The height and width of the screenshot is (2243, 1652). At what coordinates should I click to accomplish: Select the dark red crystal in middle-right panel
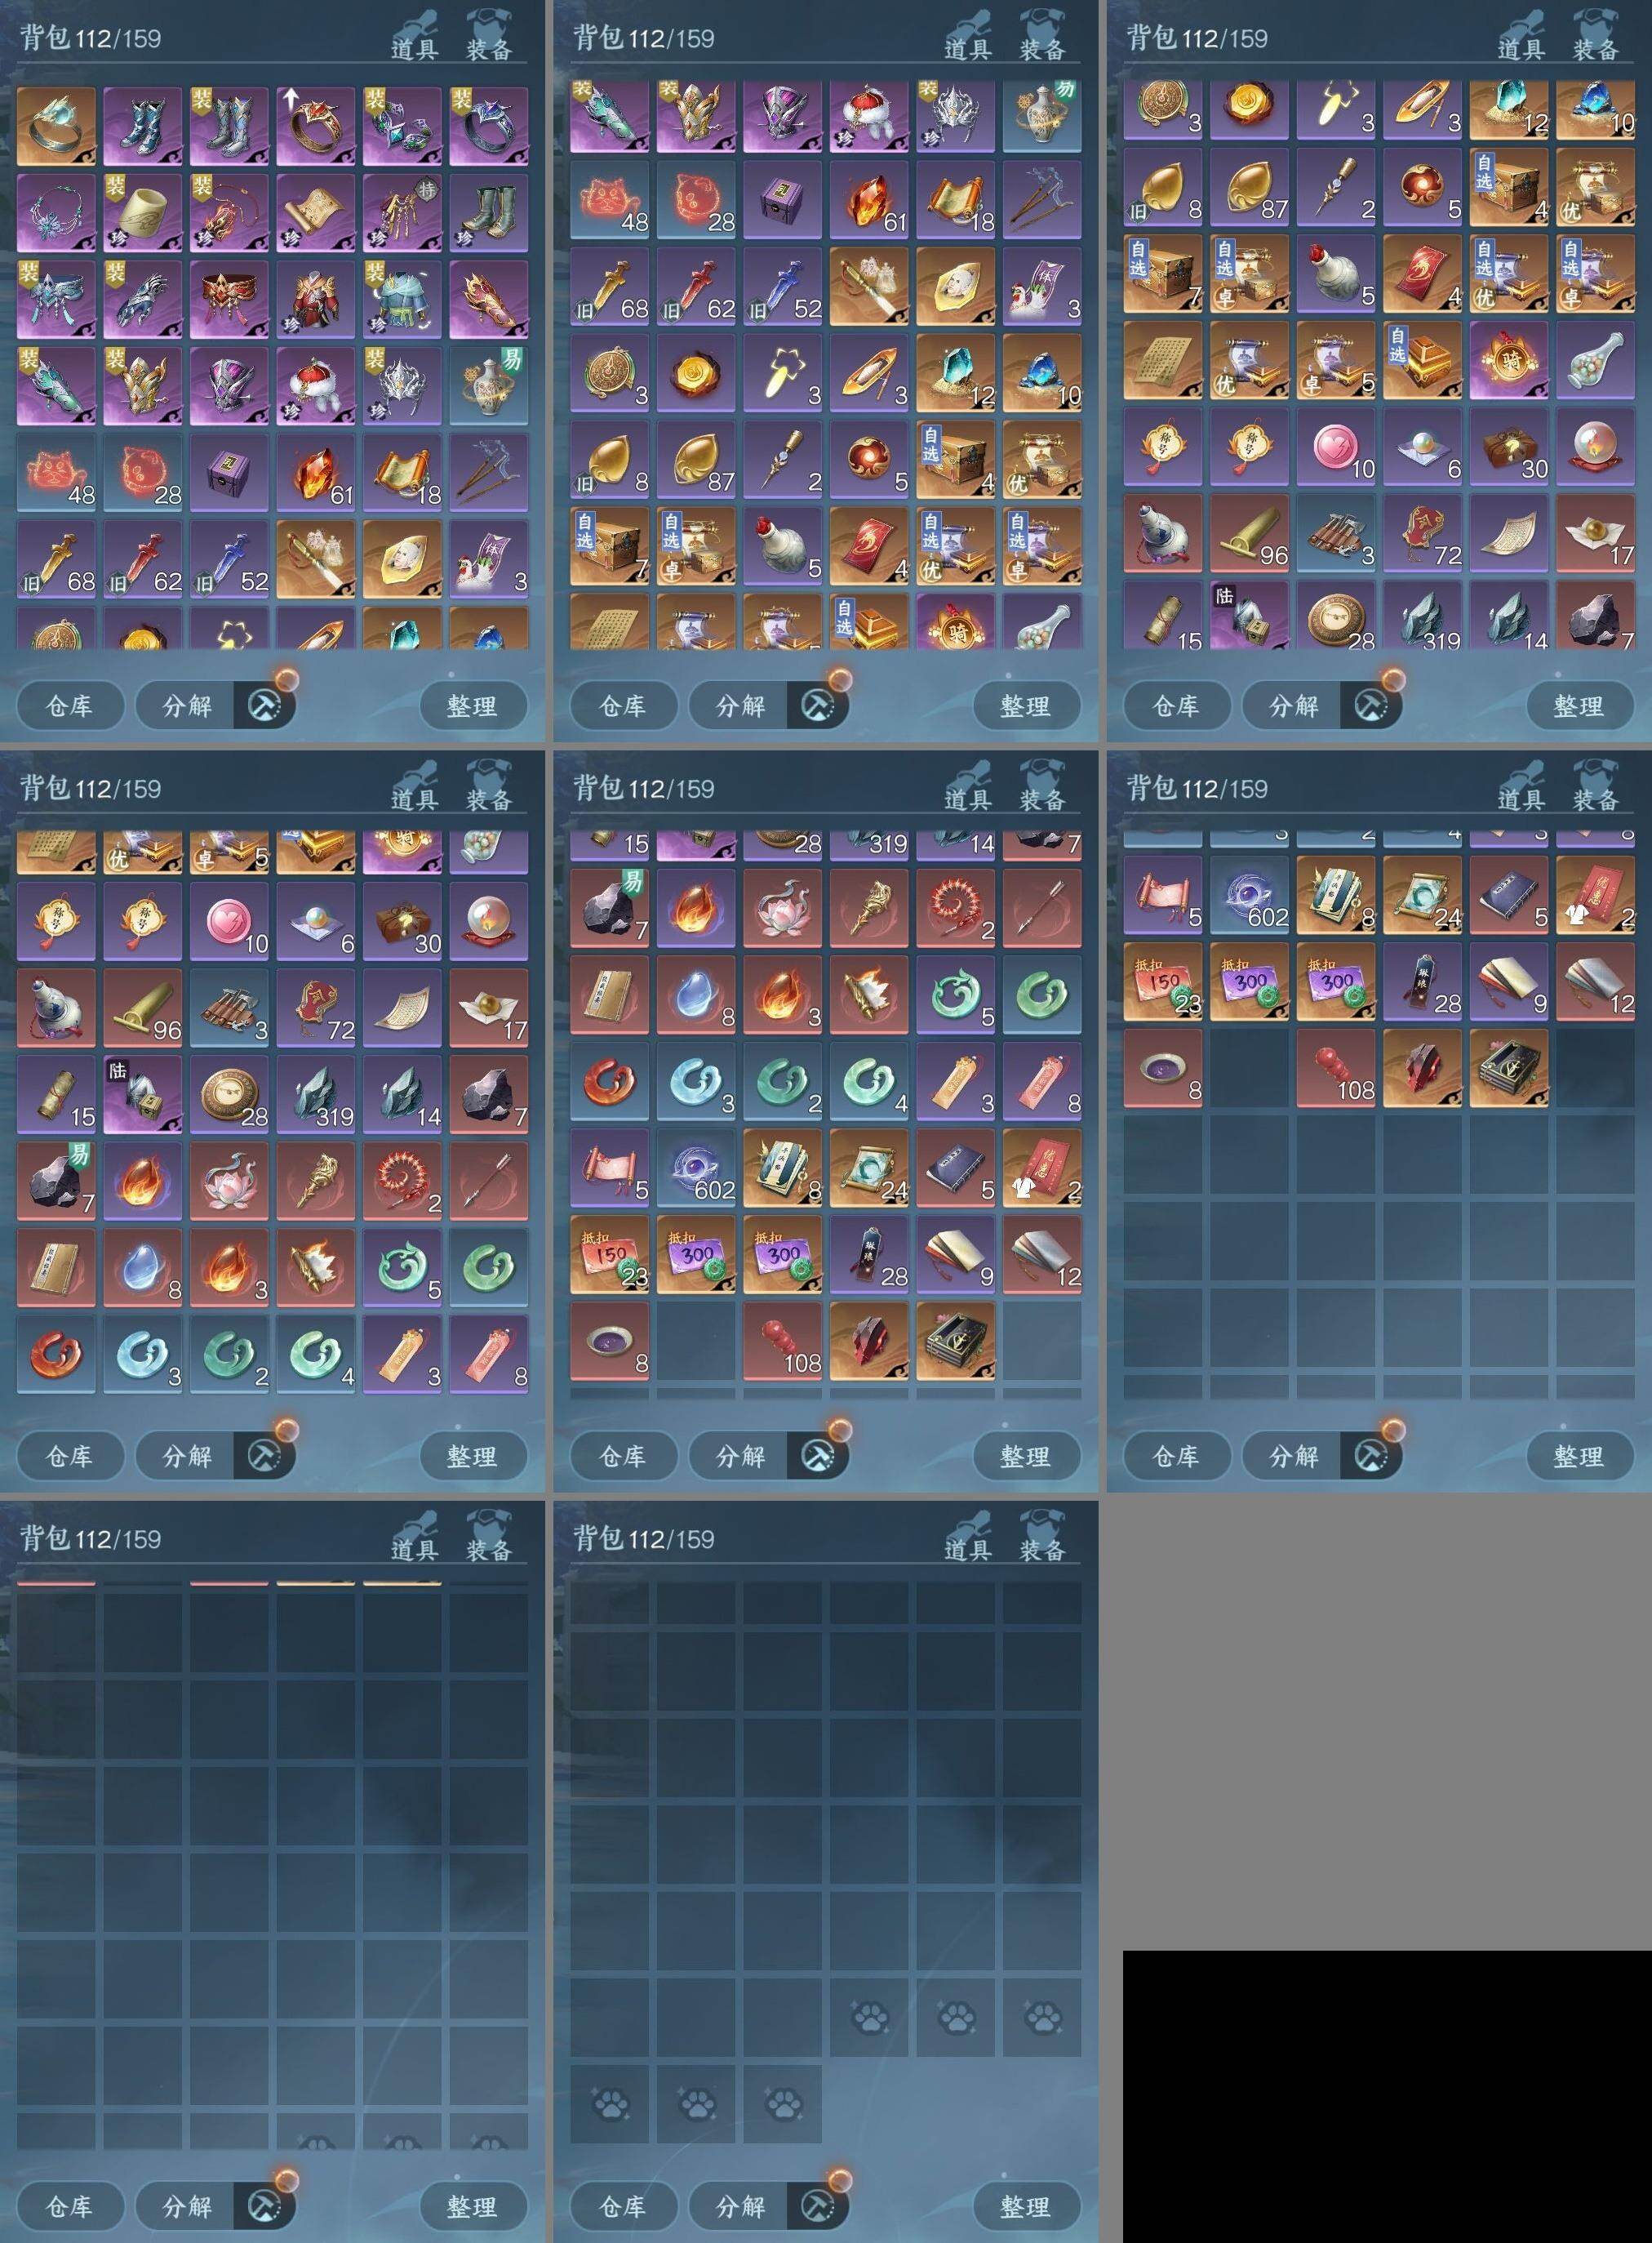[x=1422, y=1069]
